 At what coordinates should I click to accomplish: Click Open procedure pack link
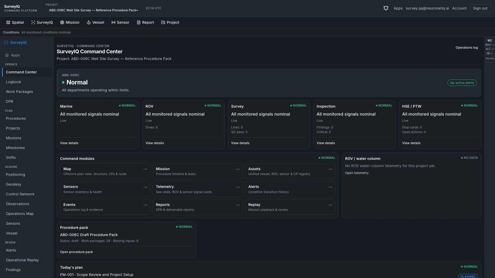[x=76, y=252]
